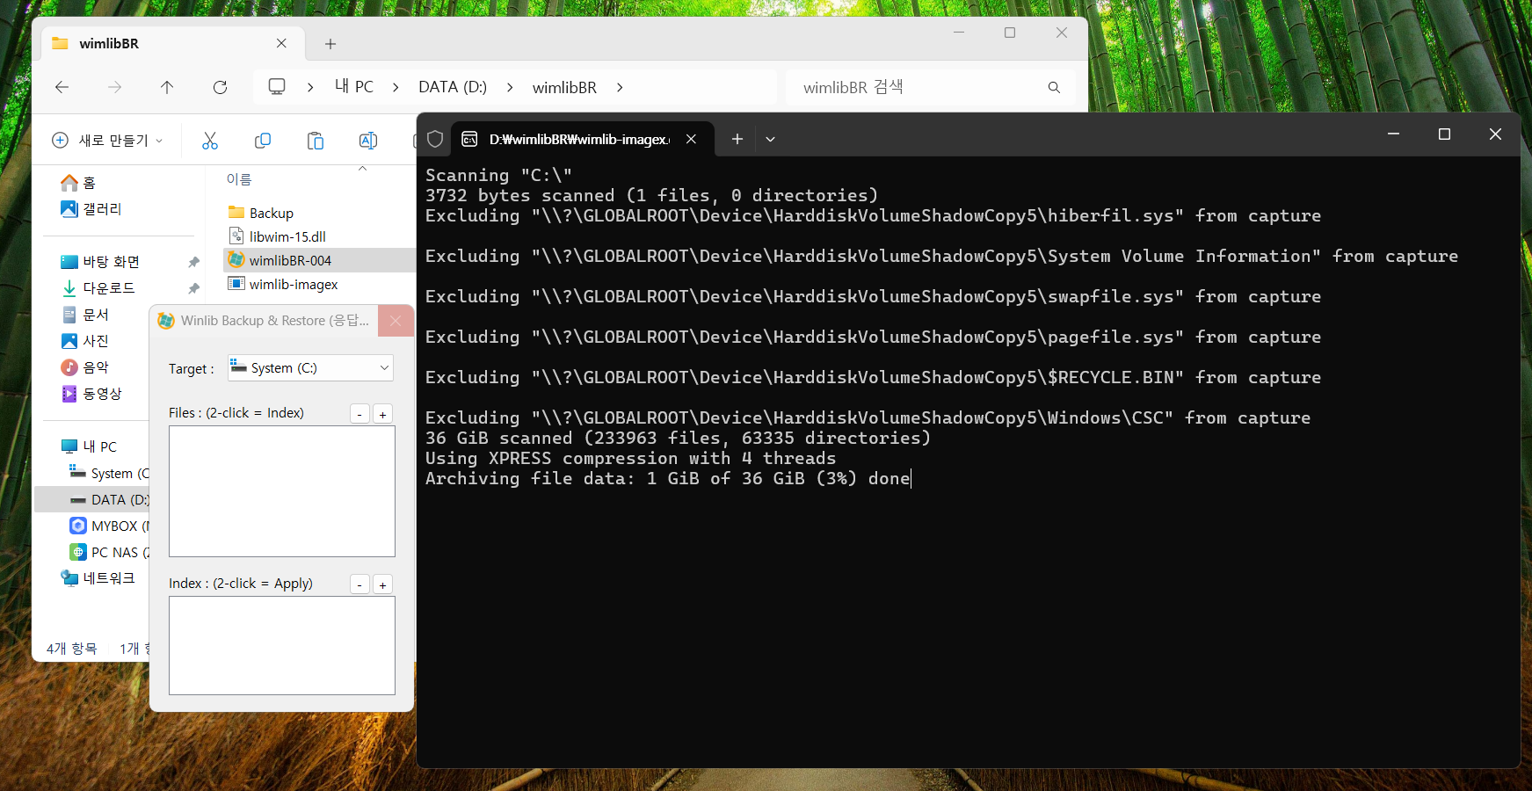The image size is (1532, 791).
Task: Open Desktop (바탕 화면) in the sidebar
Action: pos(100,262)
